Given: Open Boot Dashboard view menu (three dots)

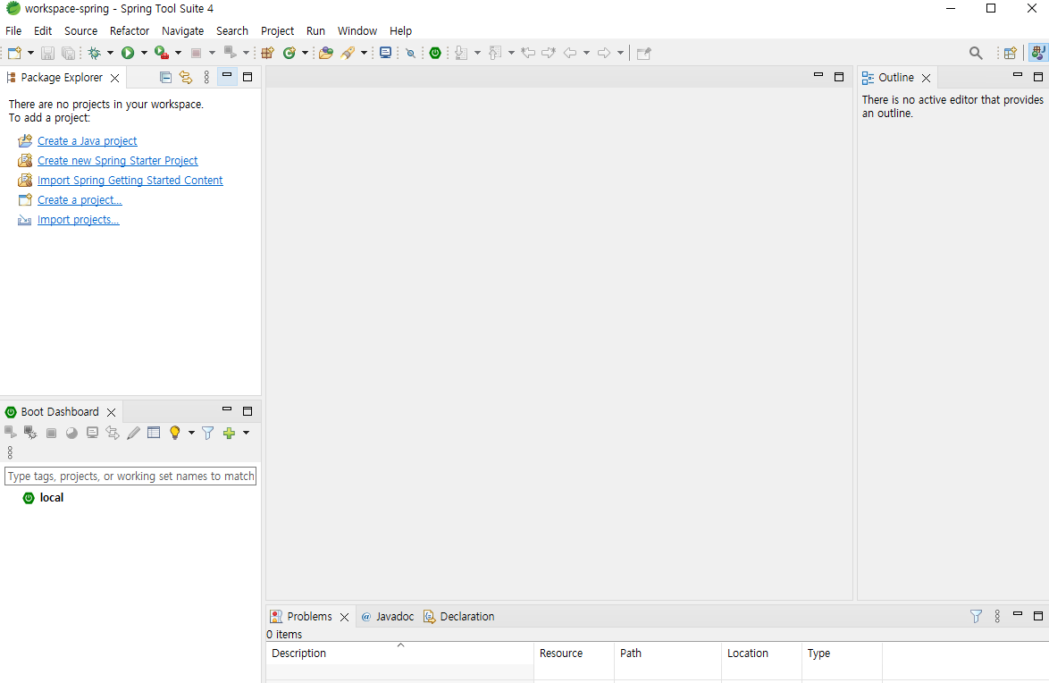Looking at the screenshot, I should (10, 452).
